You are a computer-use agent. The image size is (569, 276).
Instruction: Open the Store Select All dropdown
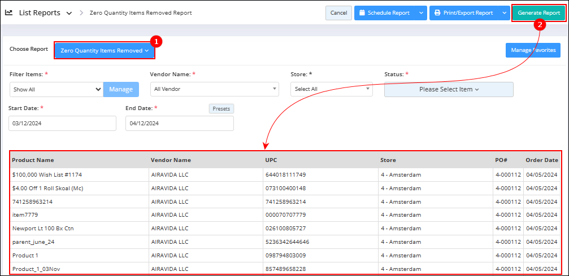coord(331,89)
